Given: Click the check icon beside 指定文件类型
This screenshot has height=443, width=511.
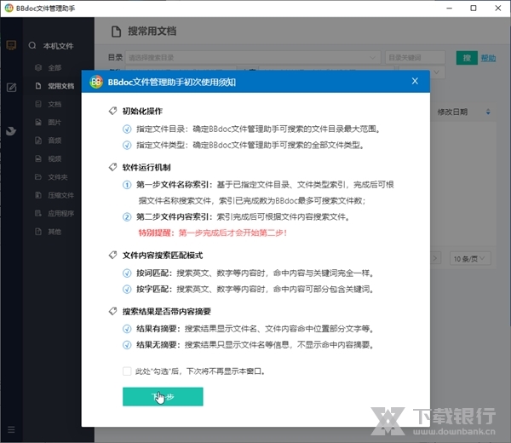Looking at the screenshot, I should click(x=127, y=145).
